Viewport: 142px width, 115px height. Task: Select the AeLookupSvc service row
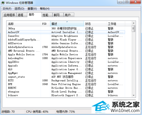[66, 58]
